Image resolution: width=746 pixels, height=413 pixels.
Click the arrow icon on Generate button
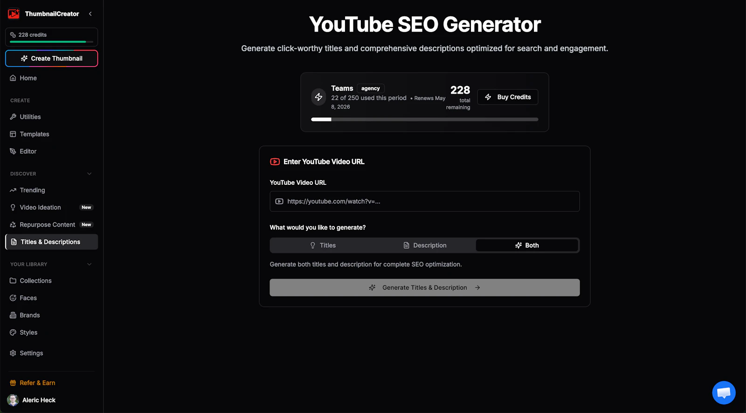click(477, 288)
